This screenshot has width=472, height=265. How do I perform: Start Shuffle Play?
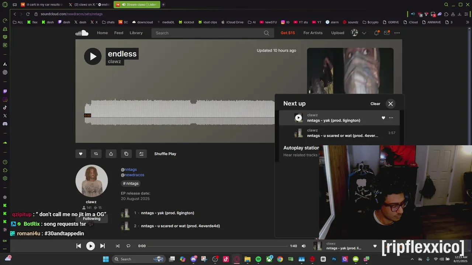165,154
